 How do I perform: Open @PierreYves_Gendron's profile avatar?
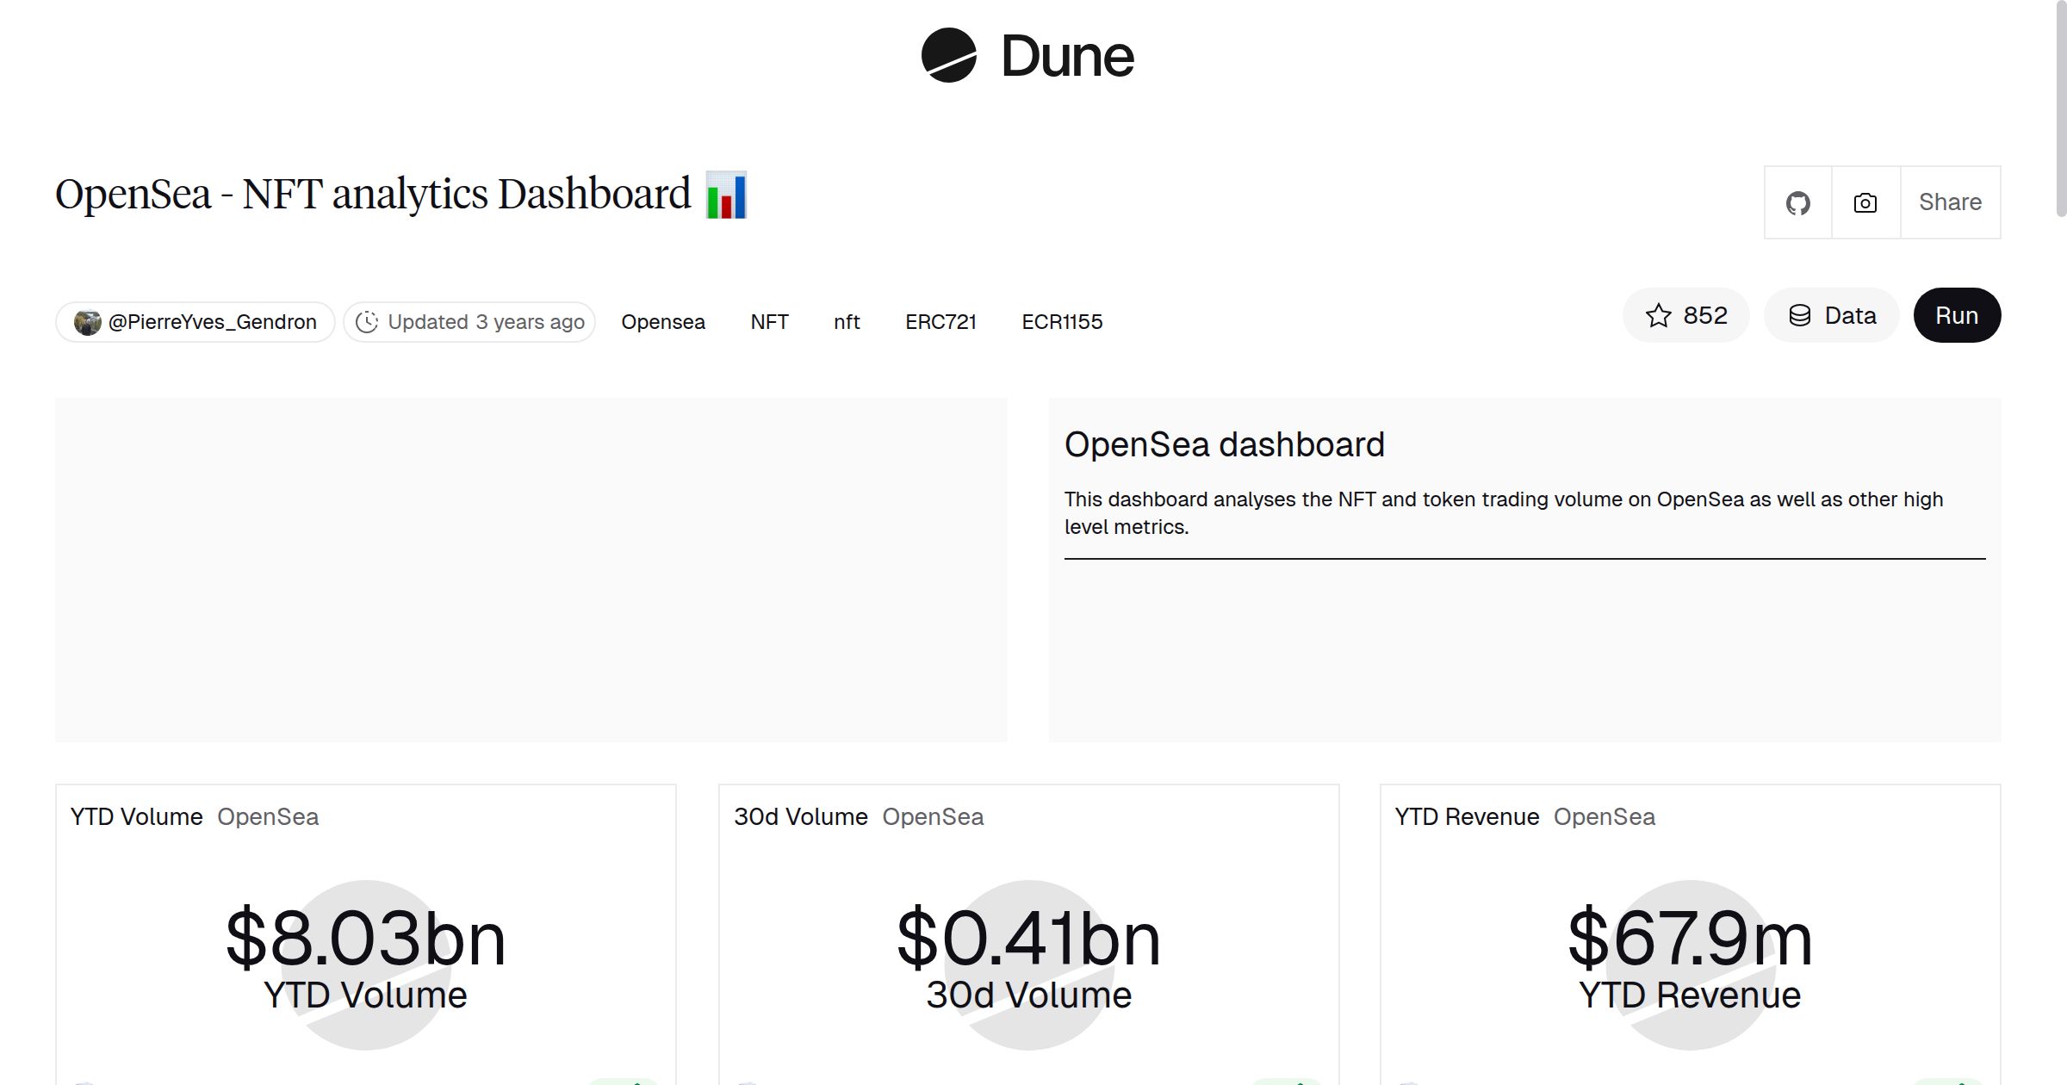[x=90, y=321]
